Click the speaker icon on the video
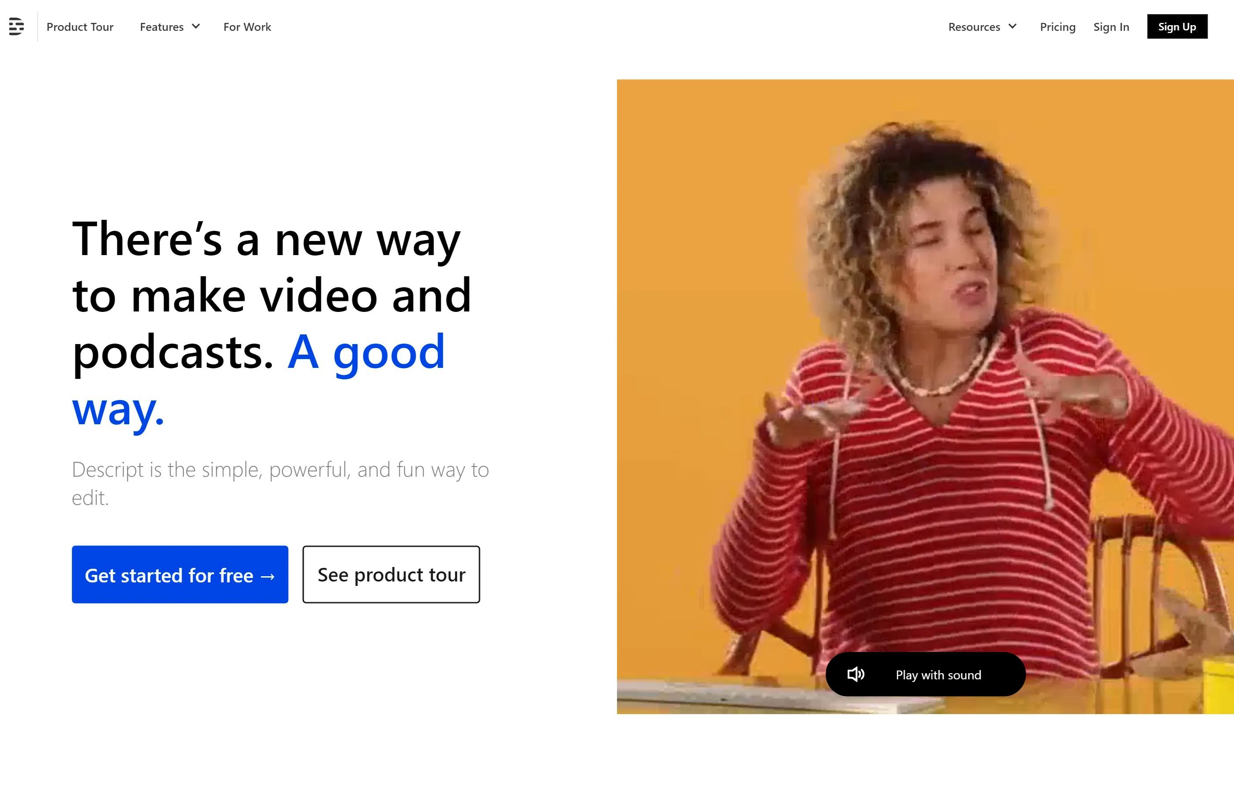This screenshot has width=1234, height=793. [855, 674]
